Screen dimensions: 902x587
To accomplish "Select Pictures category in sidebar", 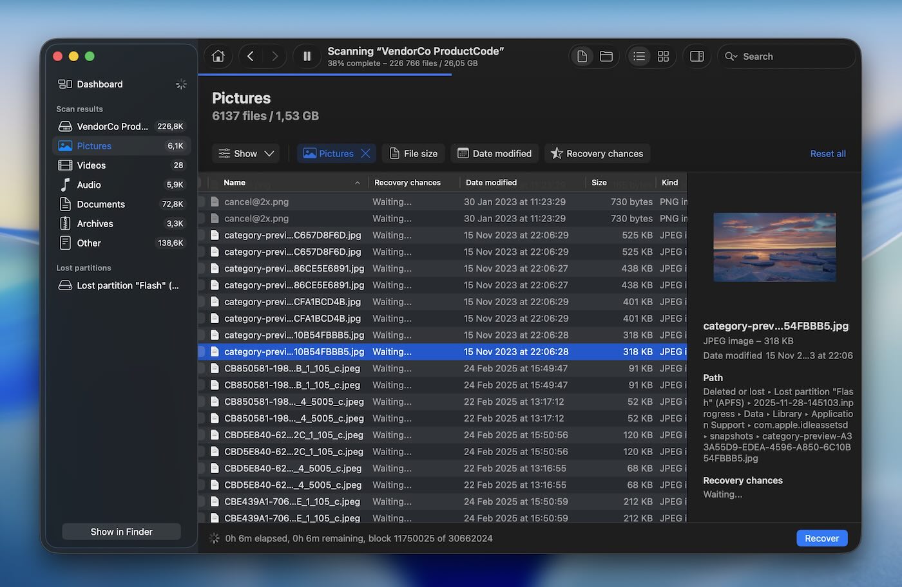I will (x=121, y=146).
